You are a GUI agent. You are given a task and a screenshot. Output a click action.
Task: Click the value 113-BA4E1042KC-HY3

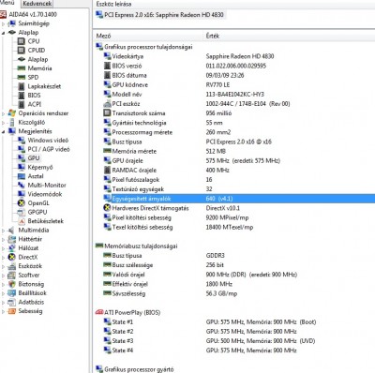point(235,95)
